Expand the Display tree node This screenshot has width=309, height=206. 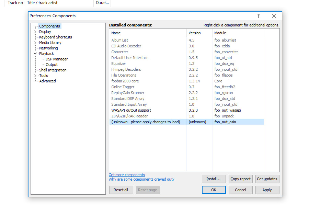(35, 32)
